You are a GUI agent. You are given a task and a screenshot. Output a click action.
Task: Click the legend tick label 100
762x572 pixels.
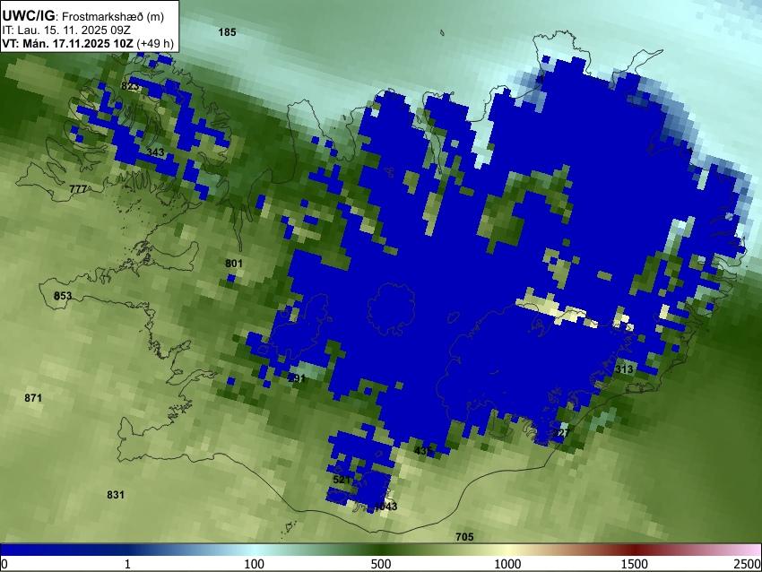[255, 564]
